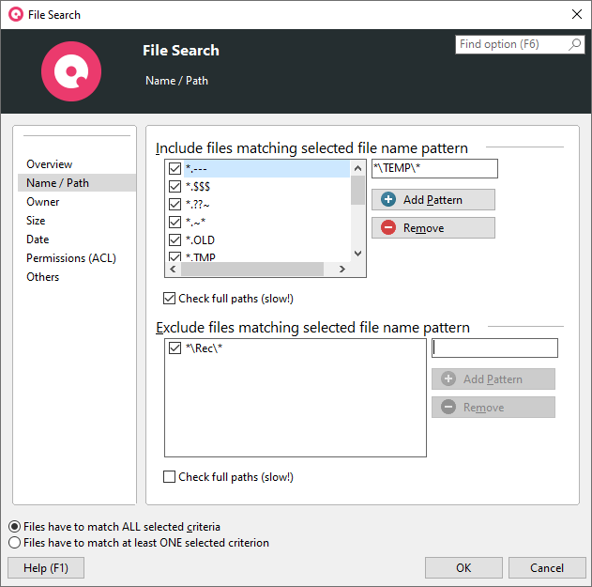
Task: Select match at least ONE criterion
Action: (x=14, y=543)
